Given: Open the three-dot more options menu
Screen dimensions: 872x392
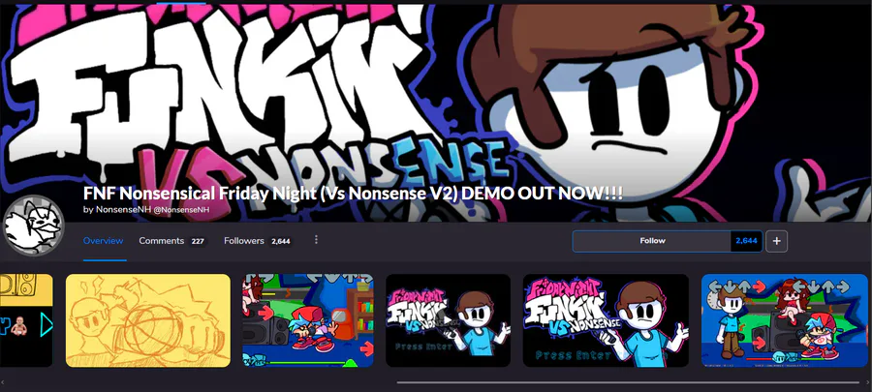Looking at the screenshot, I should coord(316,239).
